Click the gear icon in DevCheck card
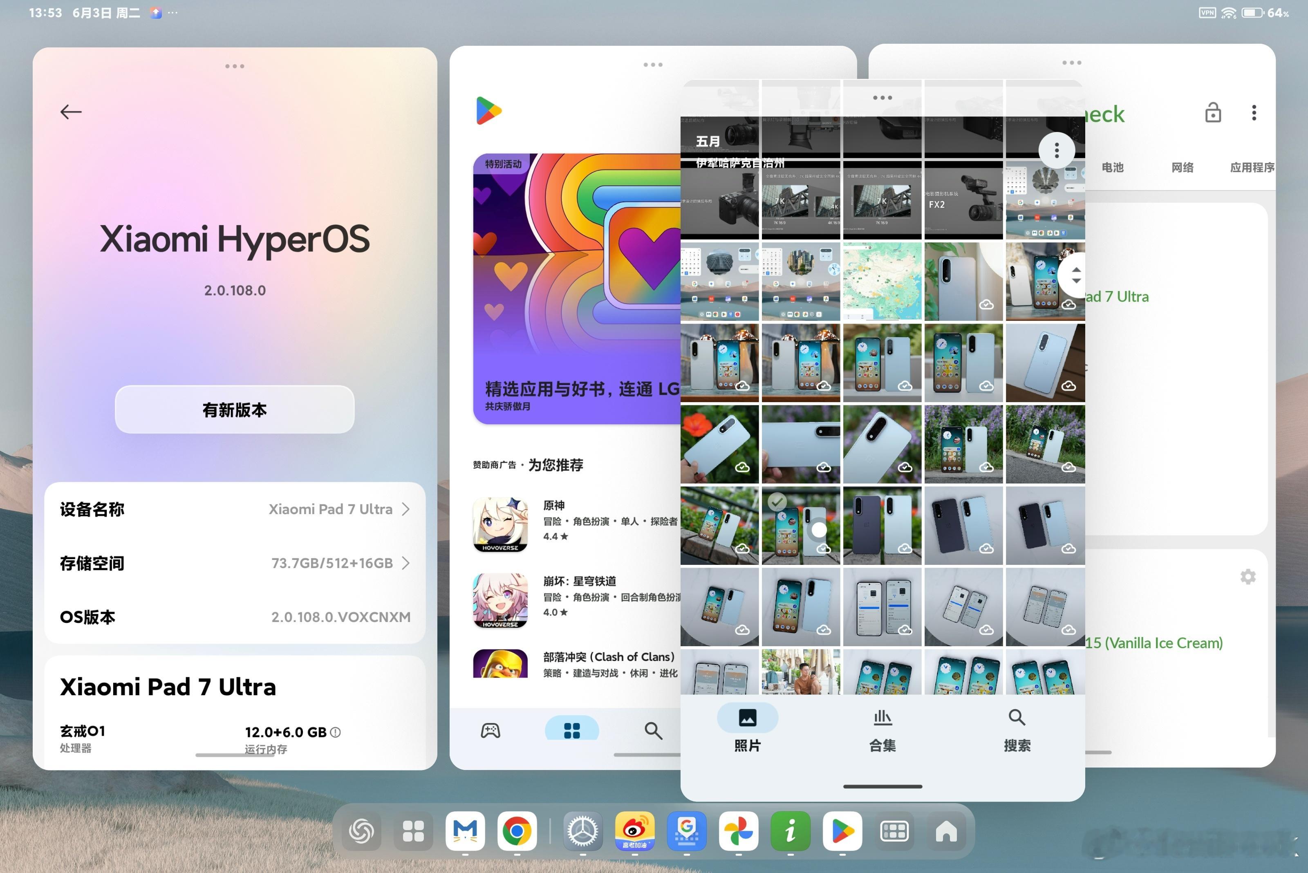Image resolution: width=1308 pixels, height=873 pixels. point(1248,577)
